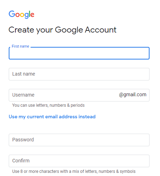Viewport: 160px width, 176px height.
Task: Focus the Password input field
Action: pos(79,140)
